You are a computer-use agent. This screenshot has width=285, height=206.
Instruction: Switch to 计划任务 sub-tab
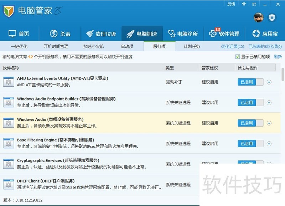tap(192, 47)
